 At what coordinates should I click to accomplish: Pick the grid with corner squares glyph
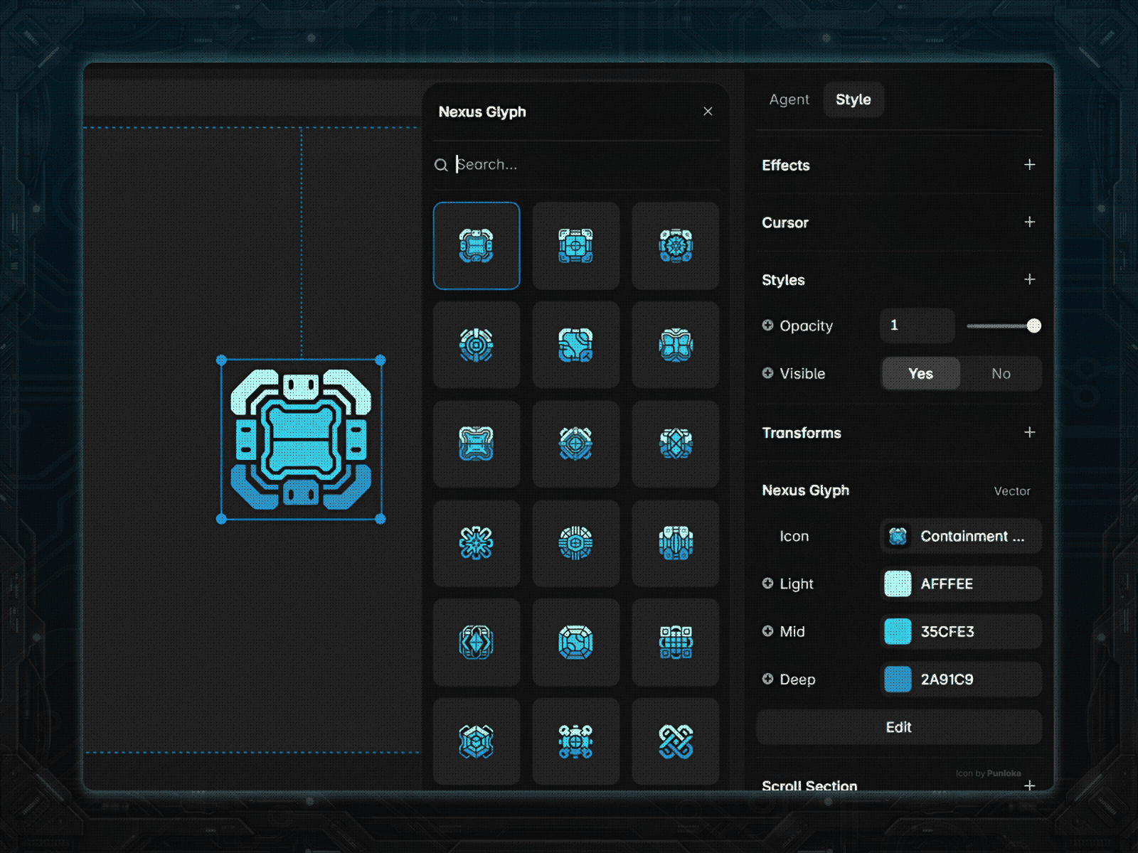click(676, 643)
